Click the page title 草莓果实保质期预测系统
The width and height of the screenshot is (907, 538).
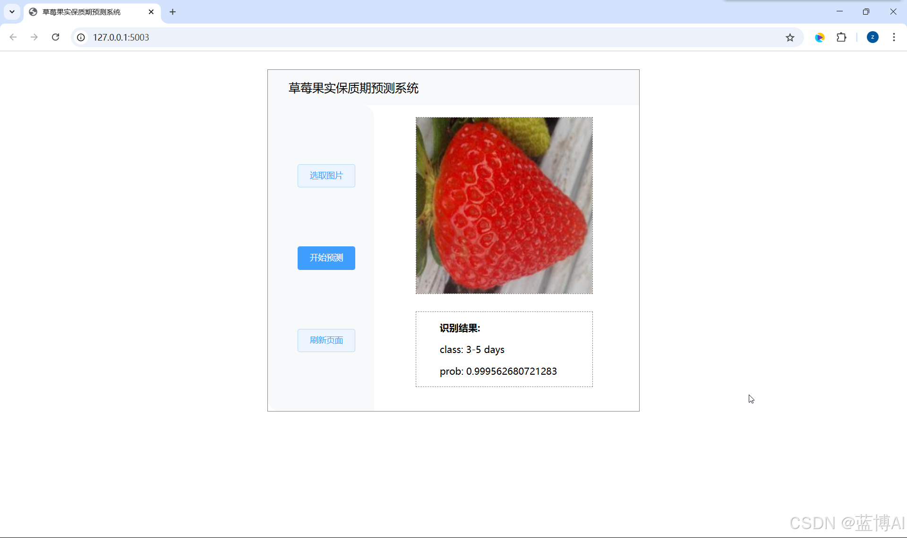pyautogui.click(x=353, y=88)
